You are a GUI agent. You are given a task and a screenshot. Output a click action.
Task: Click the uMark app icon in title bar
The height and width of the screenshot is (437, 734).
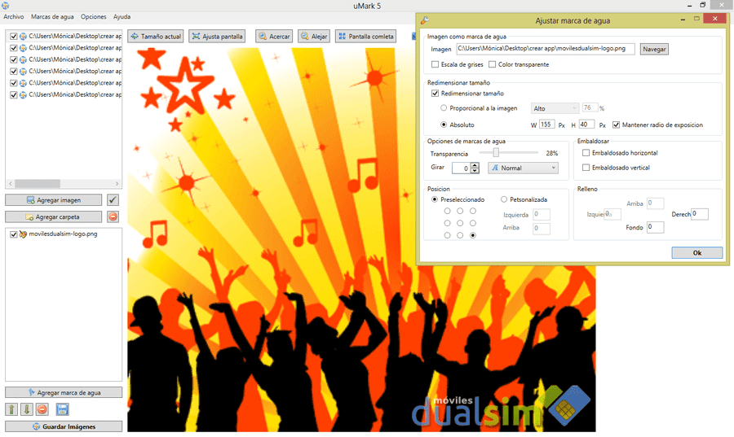tap(5, 5)
